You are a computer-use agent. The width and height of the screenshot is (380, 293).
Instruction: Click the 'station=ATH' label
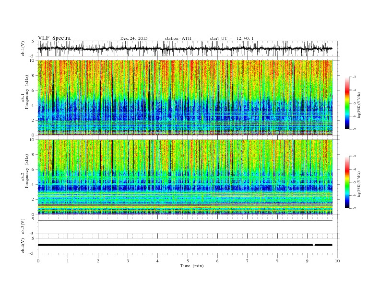coord(178,38)
